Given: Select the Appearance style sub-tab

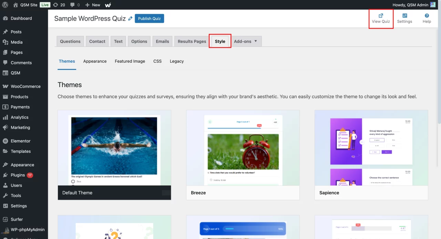Looking at the screenshot, I should (95, 61).
